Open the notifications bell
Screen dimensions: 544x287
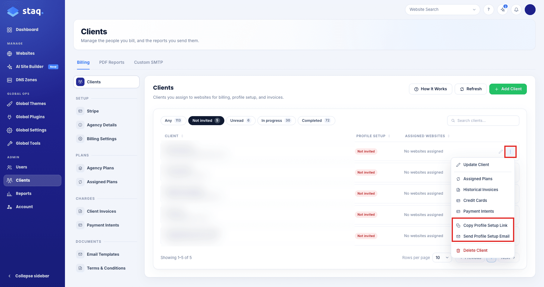tap(516, 9)
